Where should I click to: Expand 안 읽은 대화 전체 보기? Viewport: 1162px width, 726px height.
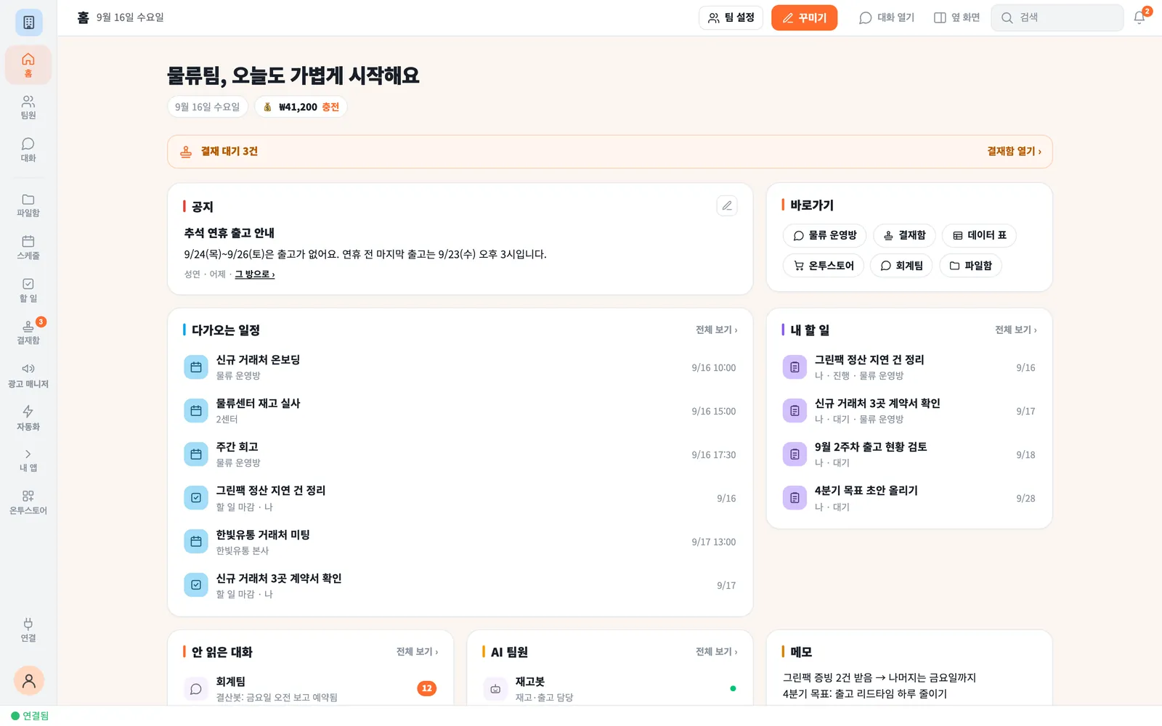click(417, 652)
